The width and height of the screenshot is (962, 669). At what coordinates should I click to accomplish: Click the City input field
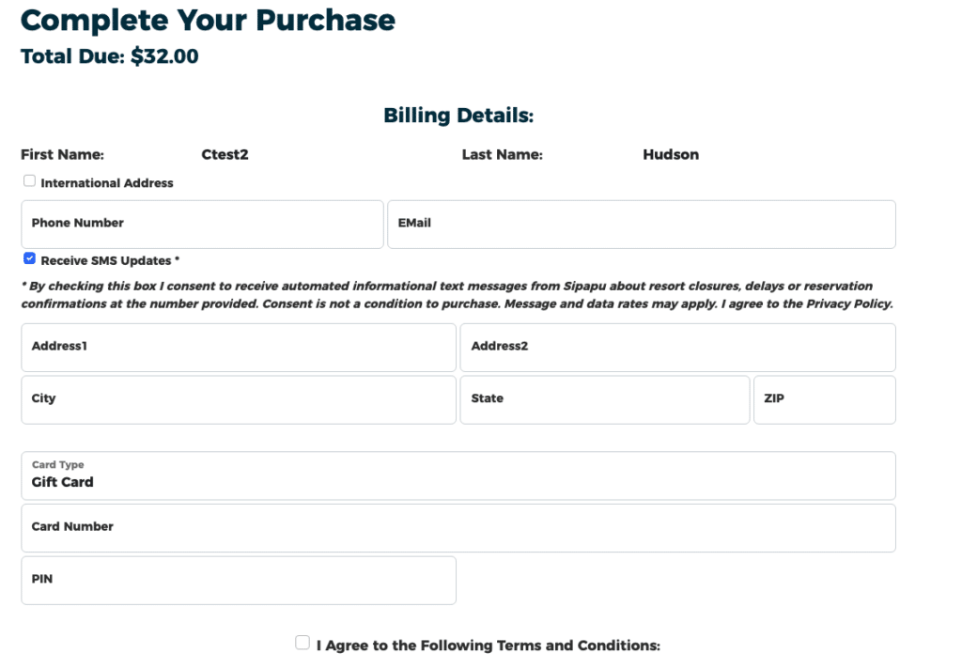[x=239, y=399]
